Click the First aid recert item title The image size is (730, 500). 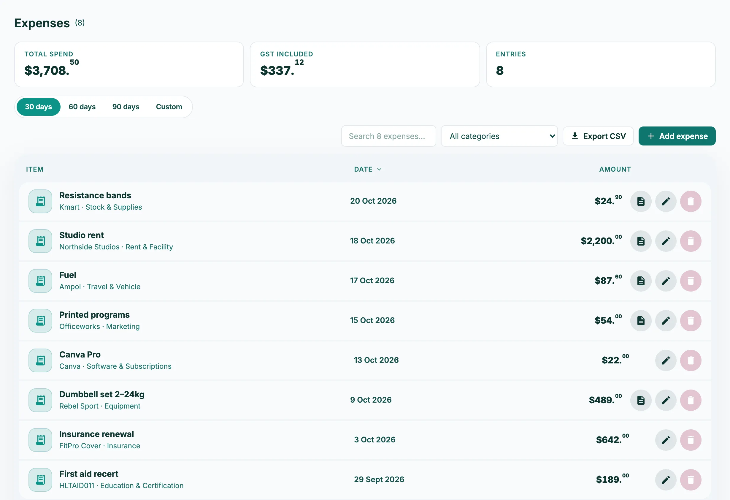coord(89,474)
